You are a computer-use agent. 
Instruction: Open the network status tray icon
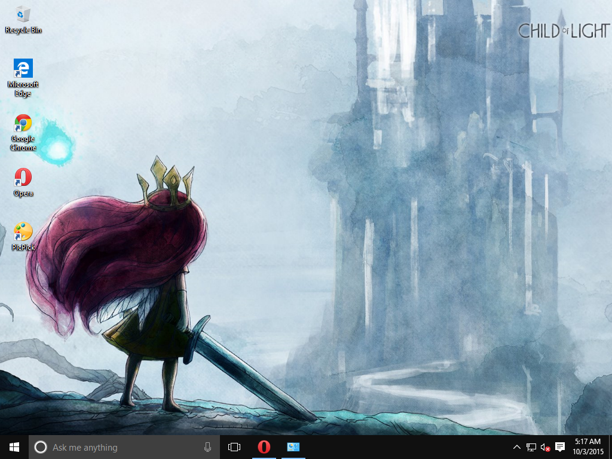pos(531,447)
